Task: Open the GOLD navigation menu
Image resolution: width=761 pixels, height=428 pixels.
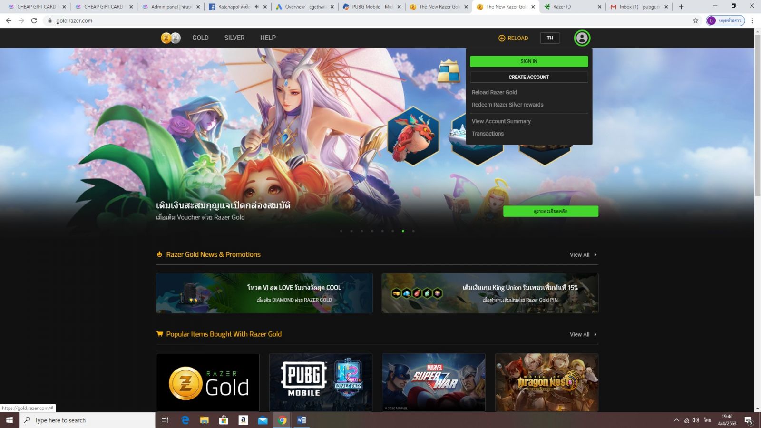Action: coord(200,38)
